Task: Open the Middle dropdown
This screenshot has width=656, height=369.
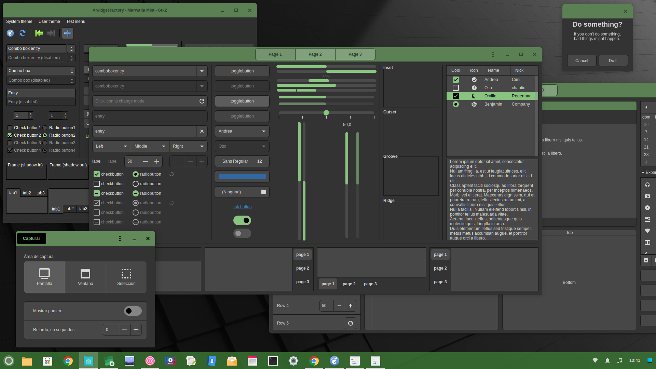Action: (150, 146)
